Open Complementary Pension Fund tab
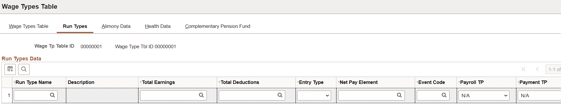 click(218, 26)
